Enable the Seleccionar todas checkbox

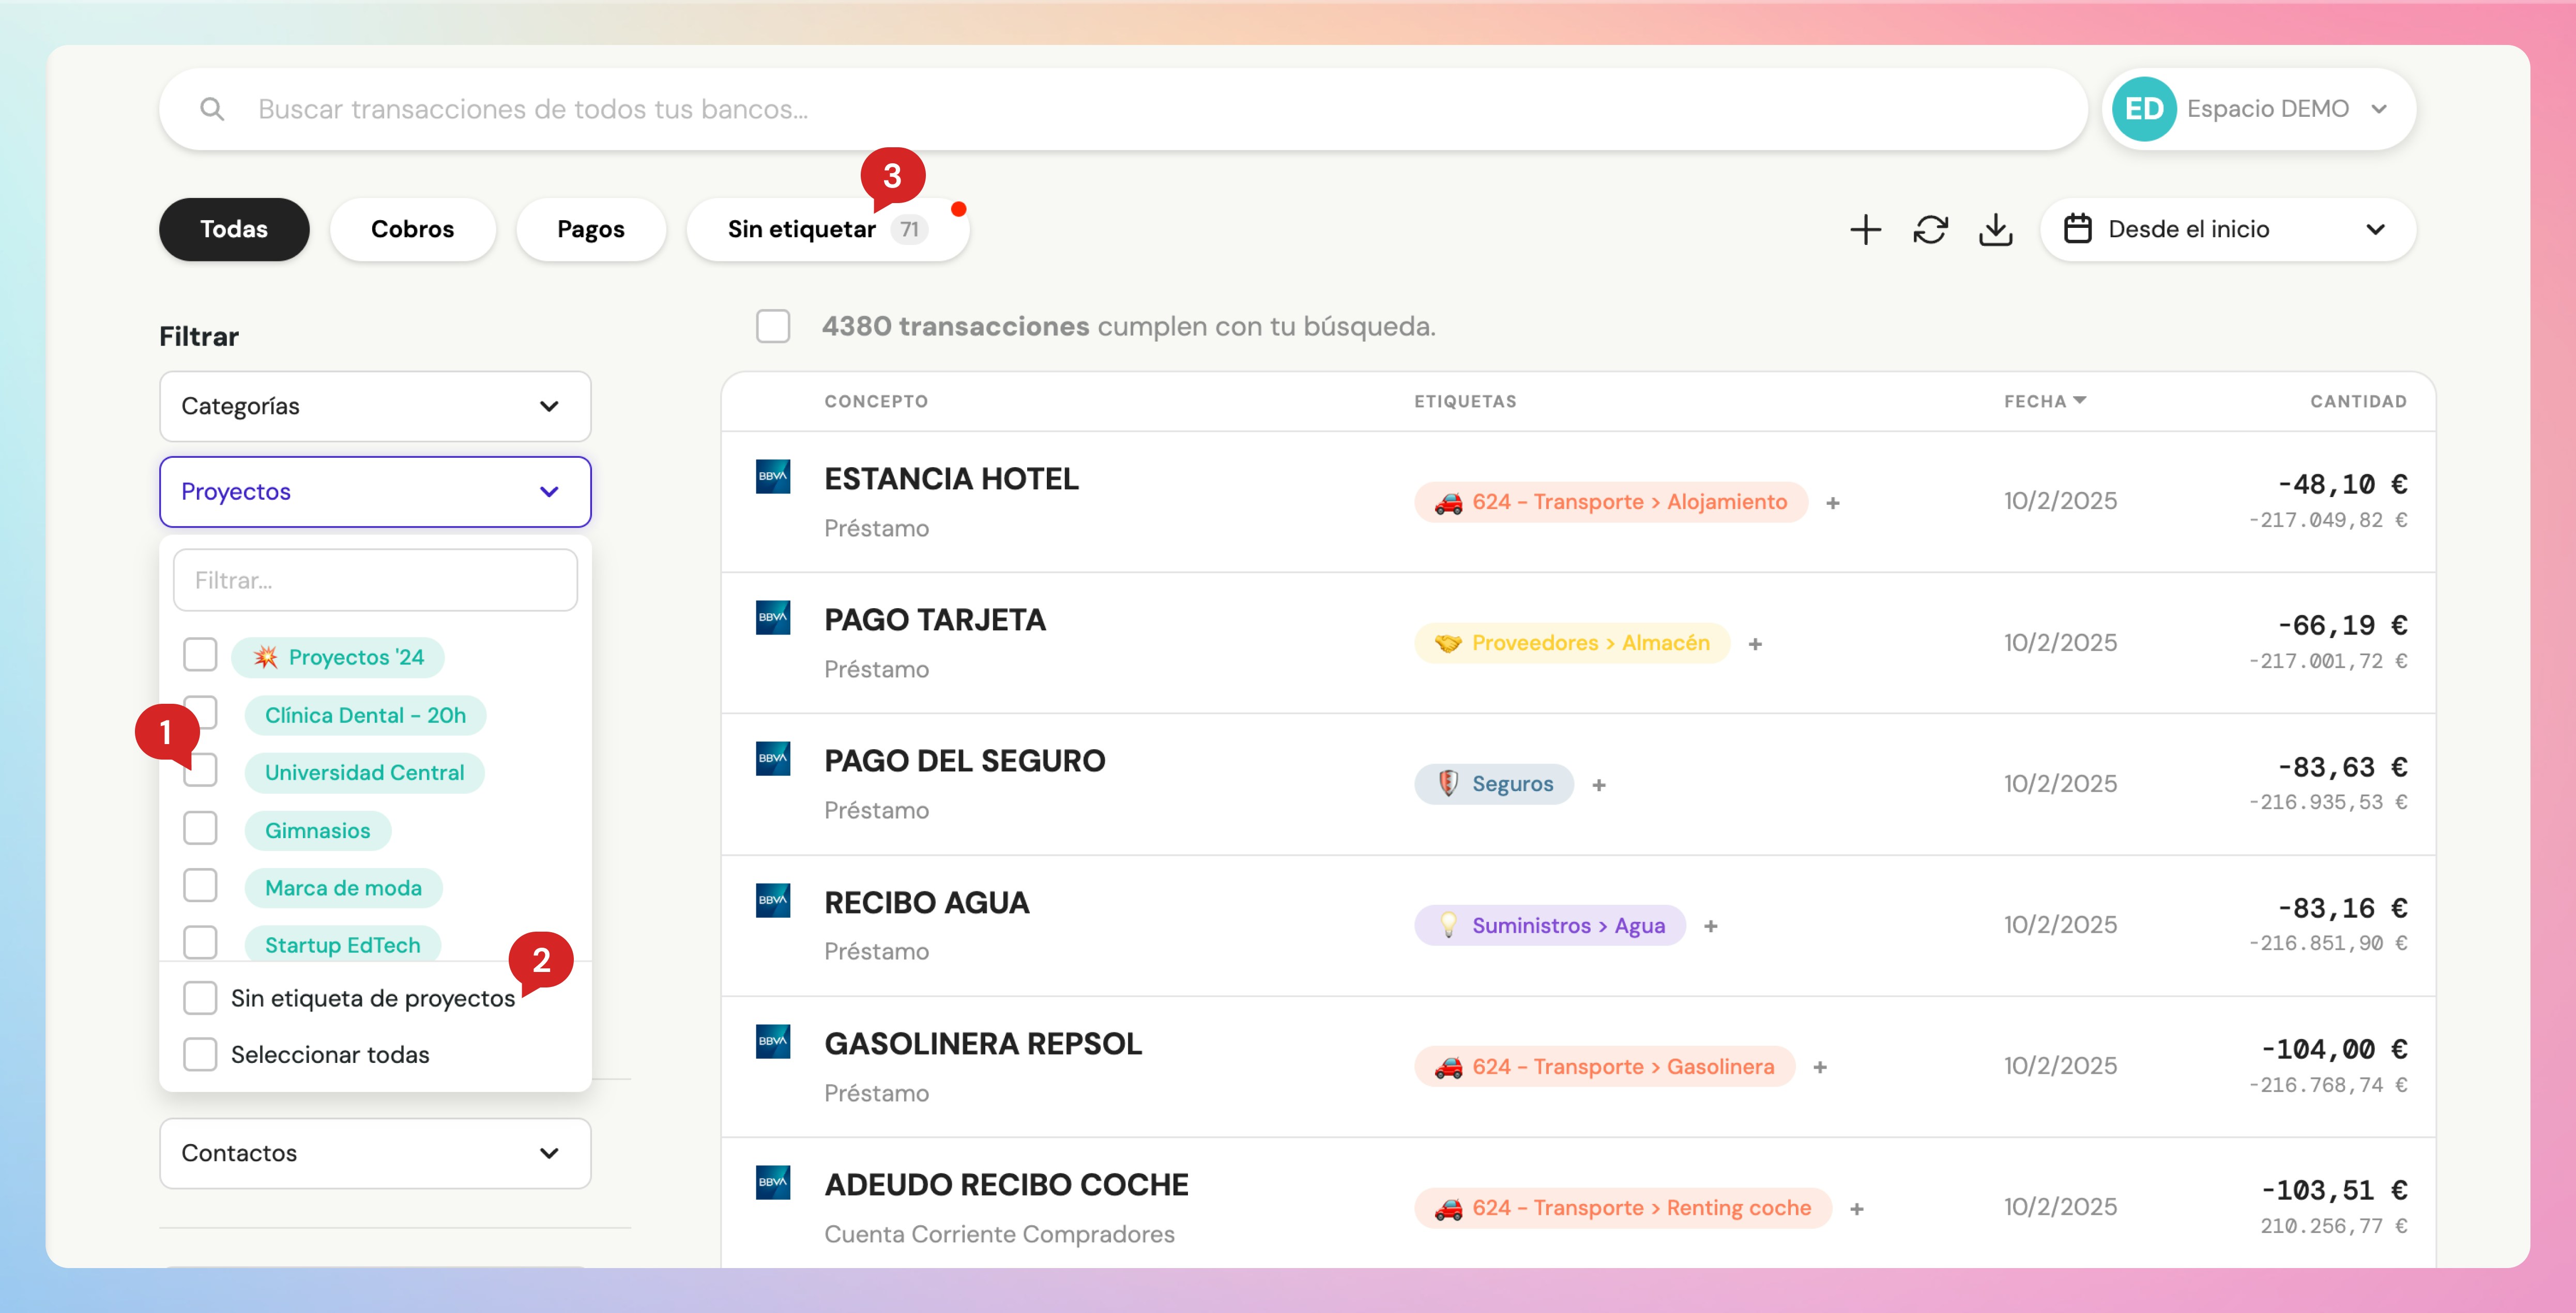(x=200, y=1054)
